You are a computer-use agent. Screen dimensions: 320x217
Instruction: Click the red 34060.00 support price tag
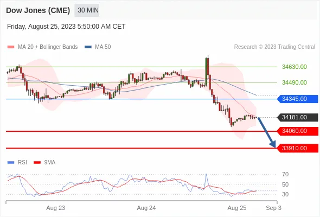point(298,131)
